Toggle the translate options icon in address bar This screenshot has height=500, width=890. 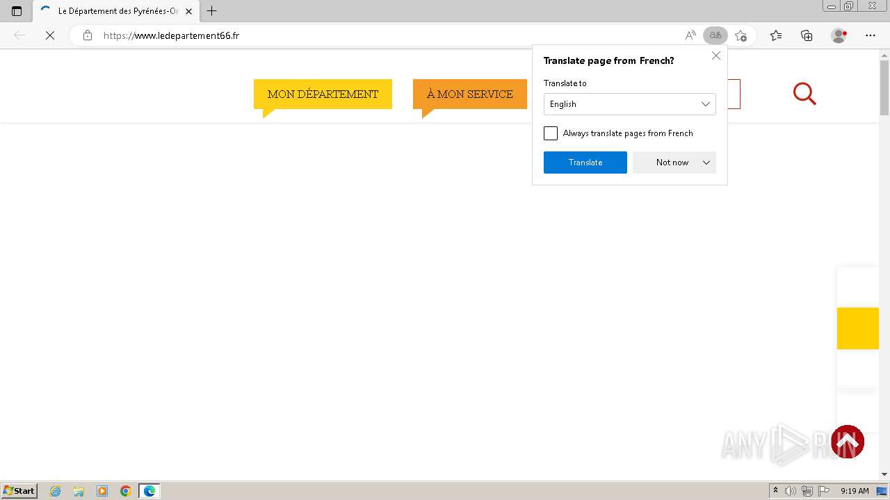click(x=715, y=35)
